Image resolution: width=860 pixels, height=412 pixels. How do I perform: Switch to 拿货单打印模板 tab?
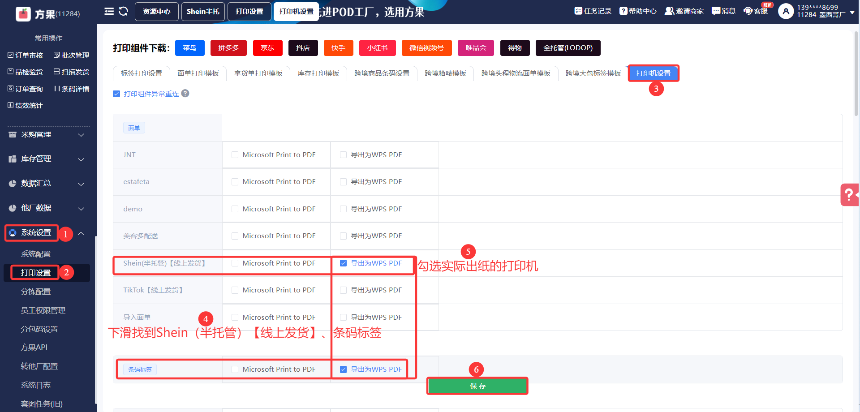pos(258,73)
